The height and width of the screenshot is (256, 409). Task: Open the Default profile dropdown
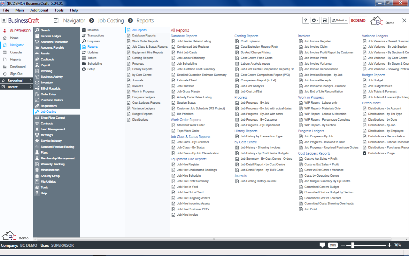pyautogui.click(x=339, y=20)
